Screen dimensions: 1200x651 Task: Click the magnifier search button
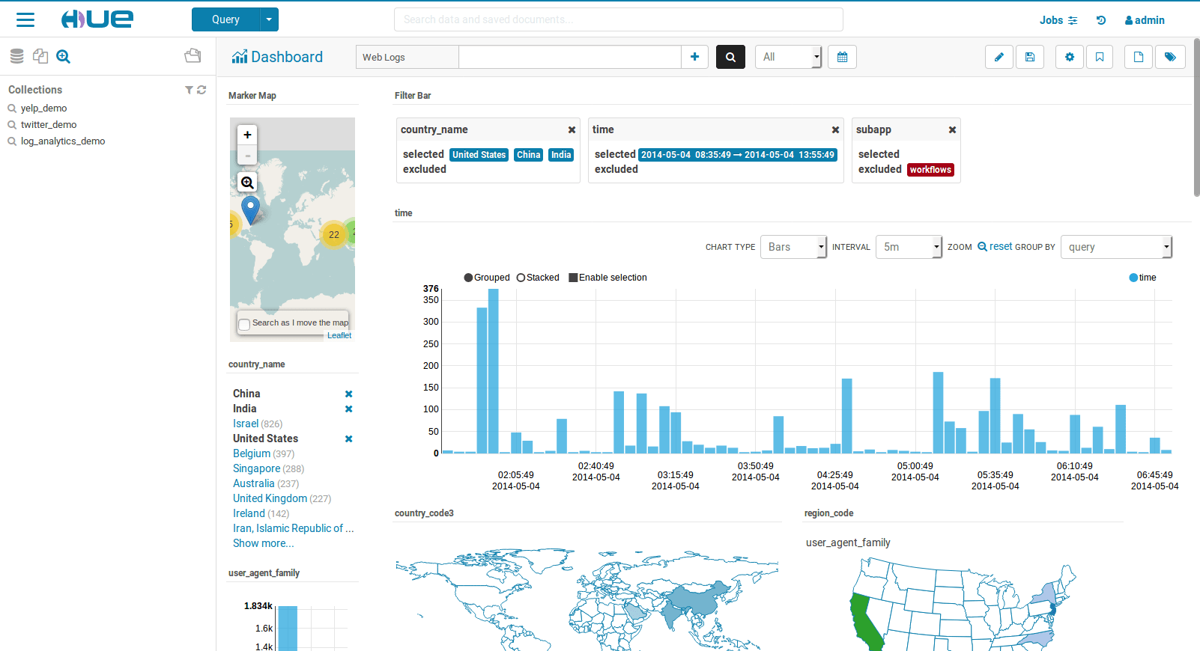(x=730, y=57)
